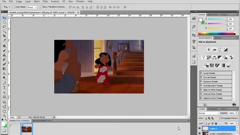Click the zoom percentage field
The width and height of the screenshot is (240, 135).
click(x=12, y=117)
